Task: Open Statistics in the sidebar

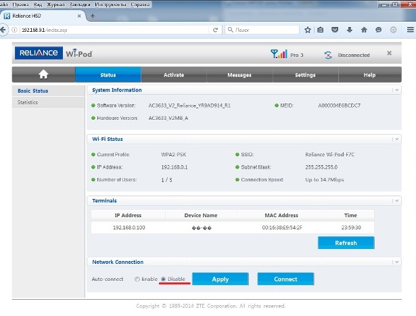Action: click(x=28, y=102)
